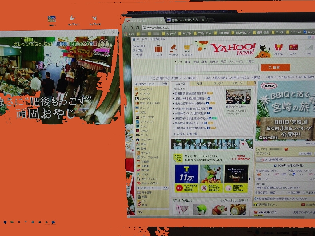The height and width of the screenshot is (236, 315).
Task: Open the 国境離島 住民運賃引き下げ headline
Action: (x=190, y=93)
